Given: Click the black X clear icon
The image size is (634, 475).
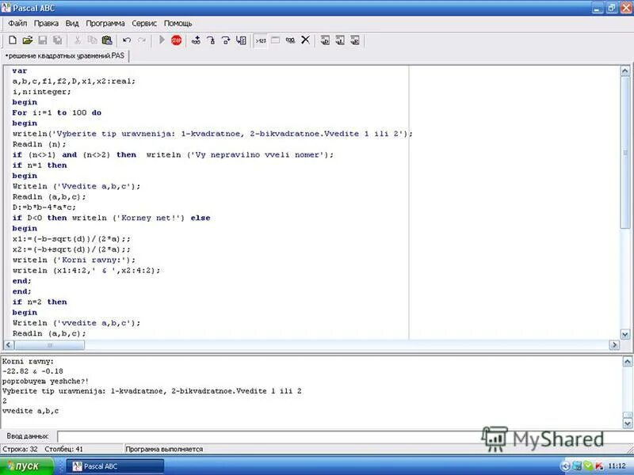Looking at the screenshot, I should [305, 40].
